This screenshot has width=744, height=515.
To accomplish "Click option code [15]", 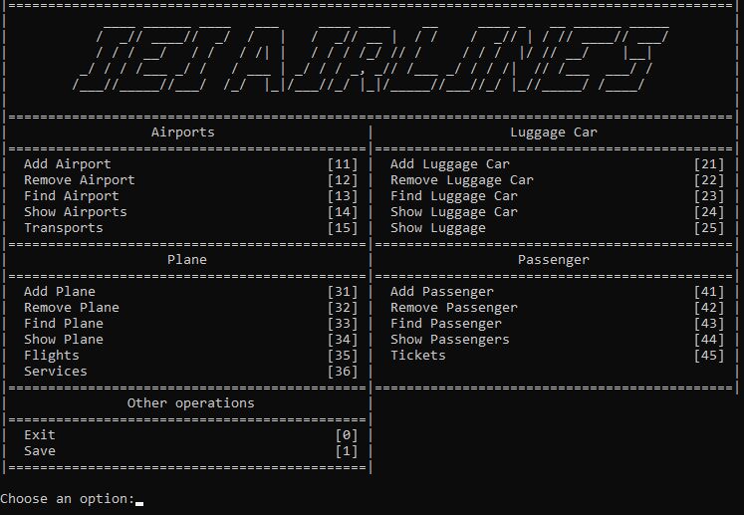I will point(343,228).
